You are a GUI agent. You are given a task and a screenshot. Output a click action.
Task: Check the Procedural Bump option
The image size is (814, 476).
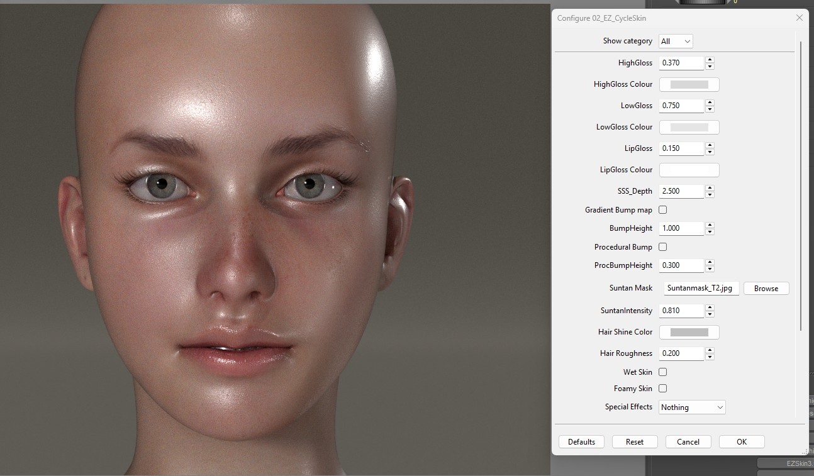662,246
